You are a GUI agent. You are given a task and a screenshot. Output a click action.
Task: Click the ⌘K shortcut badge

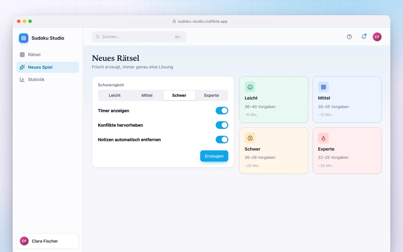(x=178, y=37)
